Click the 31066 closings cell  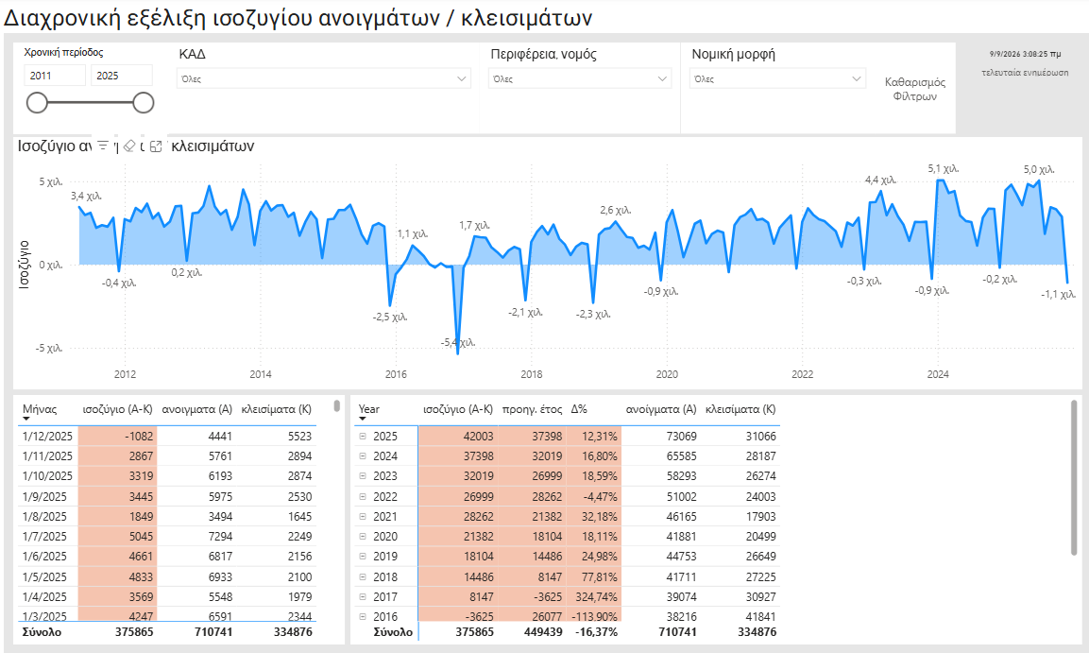(740, 437)
